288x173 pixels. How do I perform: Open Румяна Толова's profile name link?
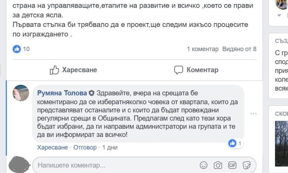62,93
